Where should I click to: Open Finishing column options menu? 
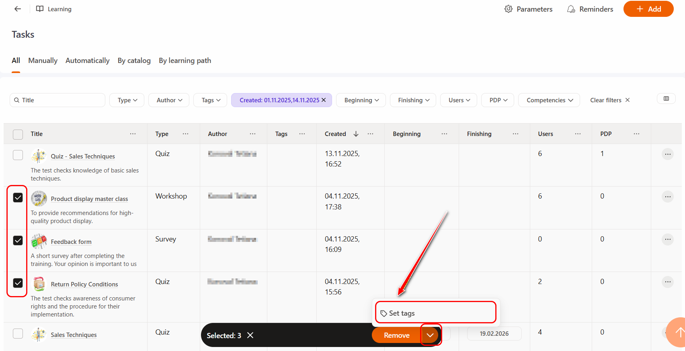pos(515,134)
